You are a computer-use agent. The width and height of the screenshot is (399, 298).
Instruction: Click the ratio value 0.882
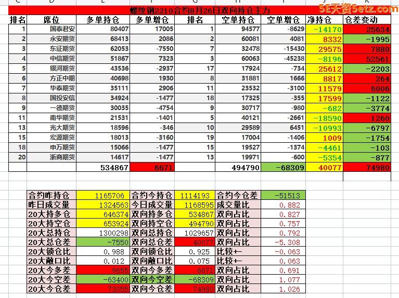coord(283,205)
